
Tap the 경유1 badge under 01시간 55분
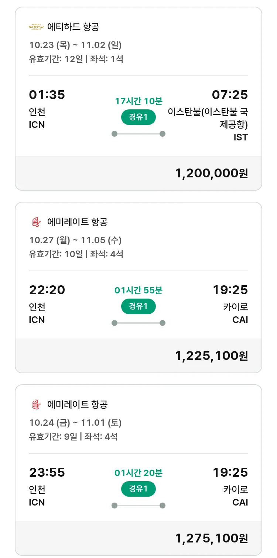(138, 306)
